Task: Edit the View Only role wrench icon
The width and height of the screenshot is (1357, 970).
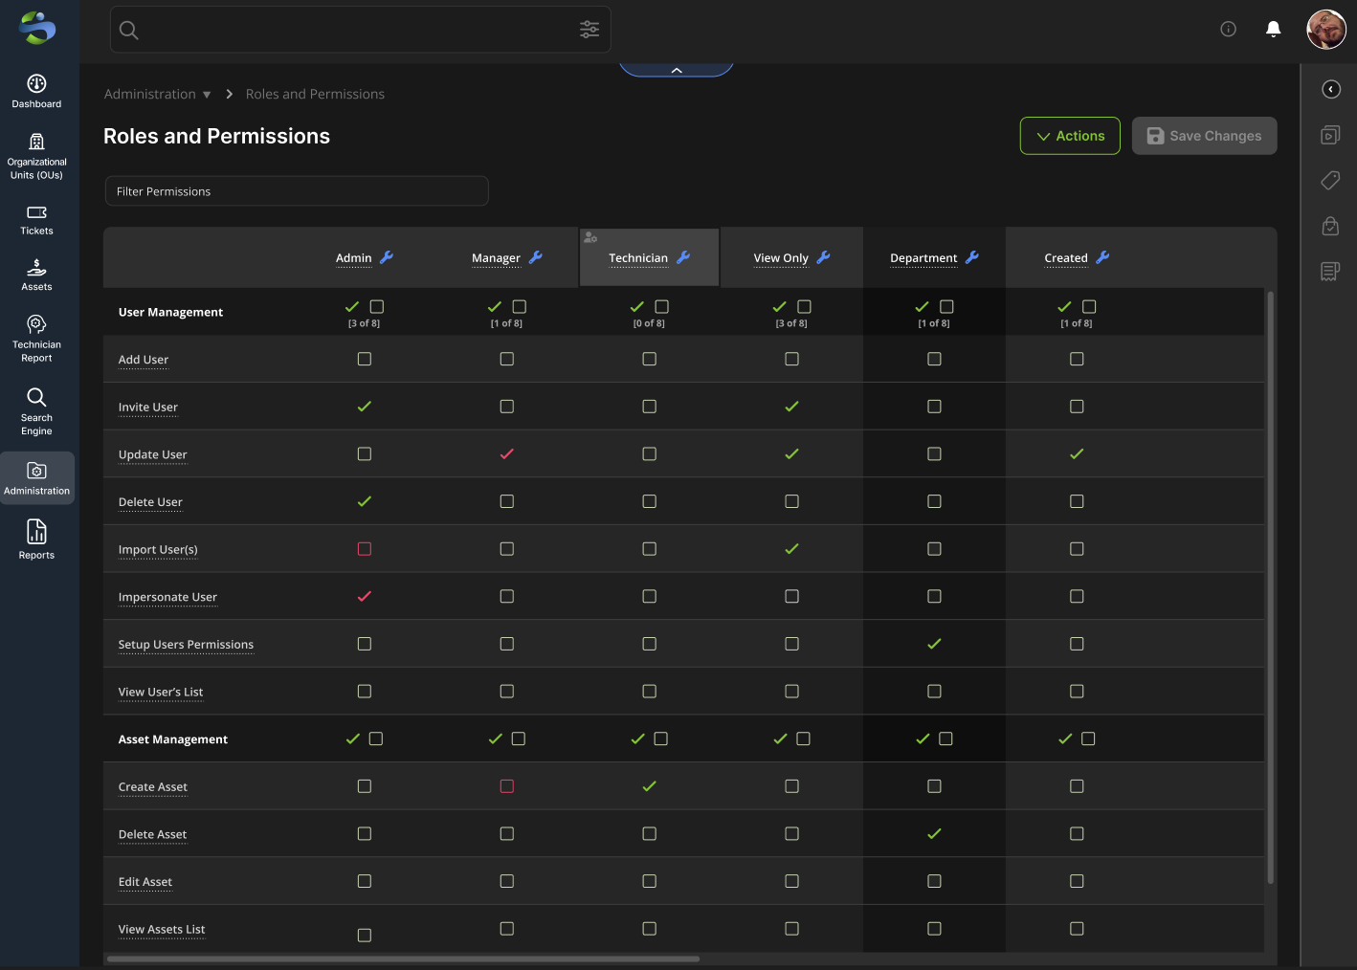Action: coord(823,257)
